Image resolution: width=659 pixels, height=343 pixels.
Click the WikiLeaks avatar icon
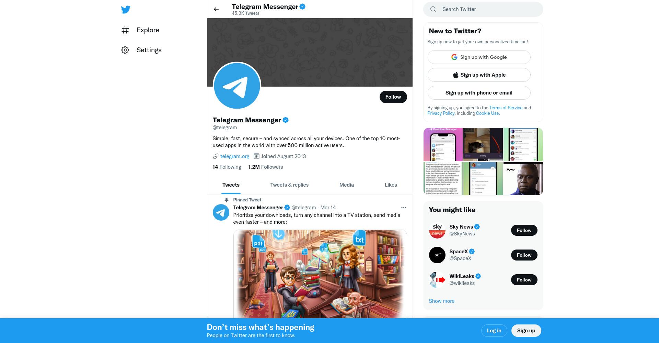pos(437,280)
